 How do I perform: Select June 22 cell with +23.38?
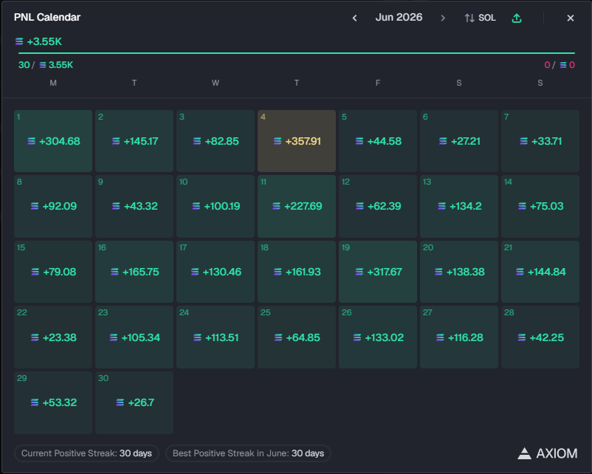tap(53, 337)
